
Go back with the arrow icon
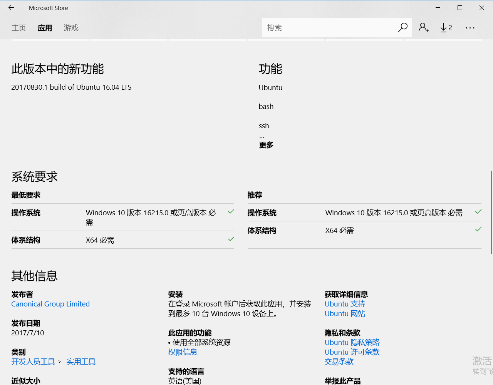pyautogui.click(x=11, y=8)
